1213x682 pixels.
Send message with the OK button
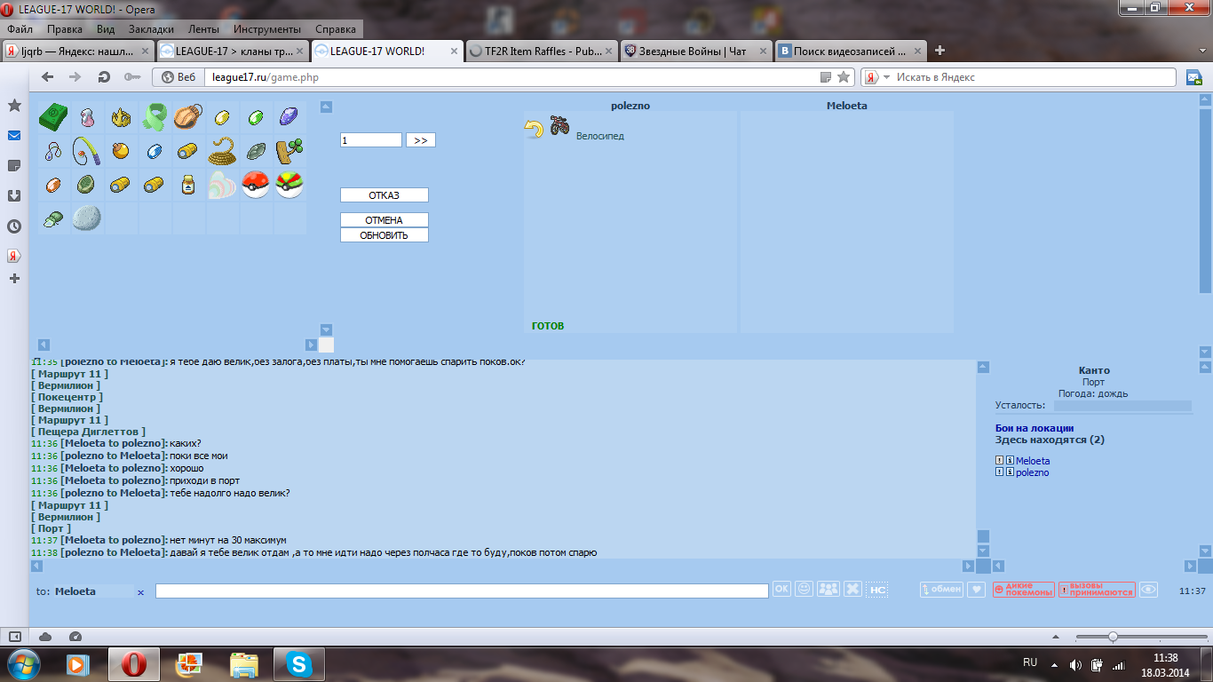point(781,589)
